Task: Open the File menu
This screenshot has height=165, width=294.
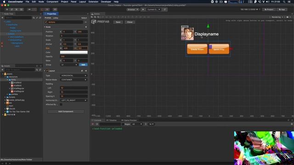Action: 28,2
